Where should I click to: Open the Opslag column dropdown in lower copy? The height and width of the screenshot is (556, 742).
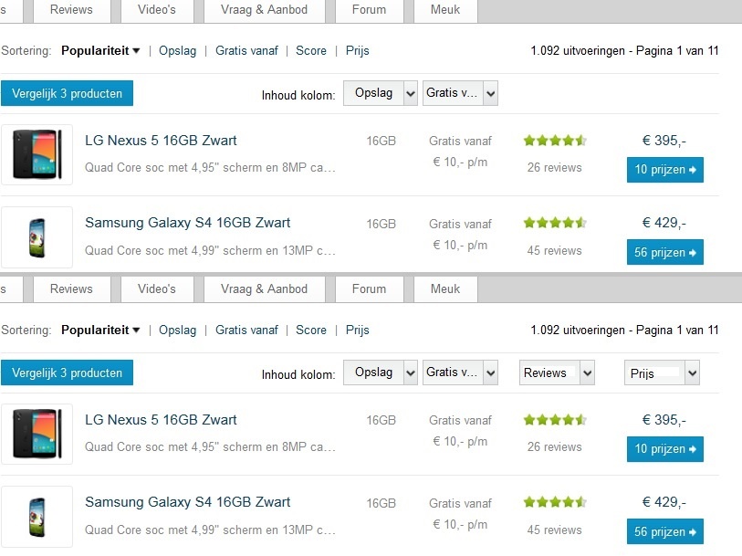pos(381,372)
